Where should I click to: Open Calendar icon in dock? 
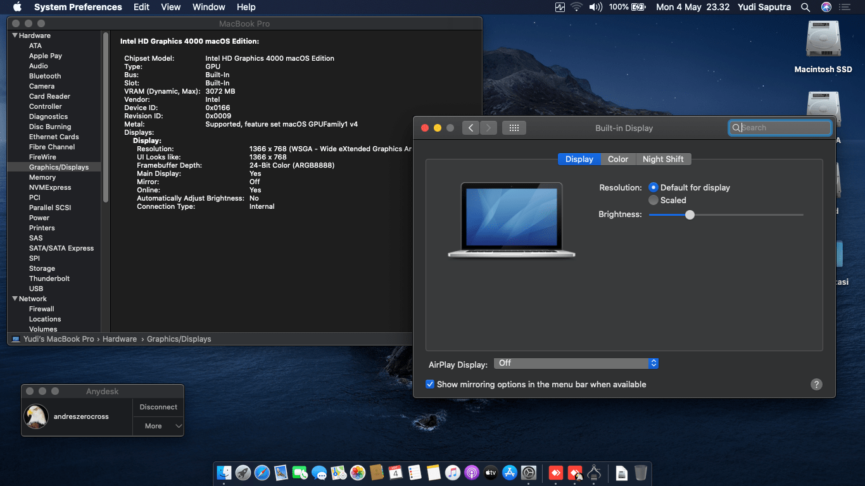point(396,473)
